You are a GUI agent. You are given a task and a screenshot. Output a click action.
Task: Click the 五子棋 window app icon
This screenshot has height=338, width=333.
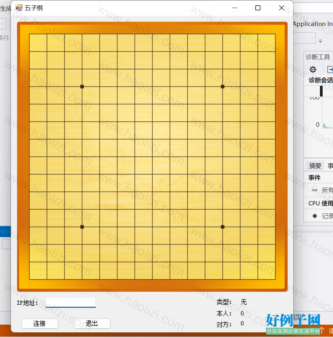click(x=19, y=8)
